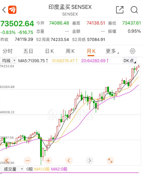The height and width of the screenshot is (174, 144).
Task: Select the 五日 chart tab
Action: click(28, 51)
